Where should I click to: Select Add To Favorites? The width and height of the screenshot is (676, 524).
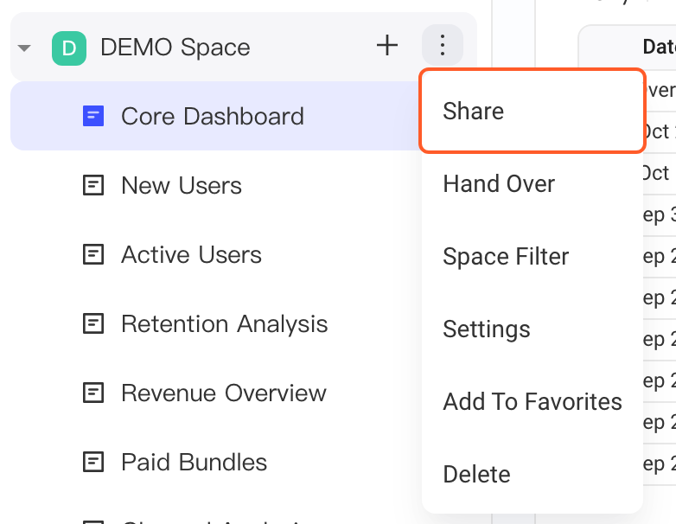point(533,401)
